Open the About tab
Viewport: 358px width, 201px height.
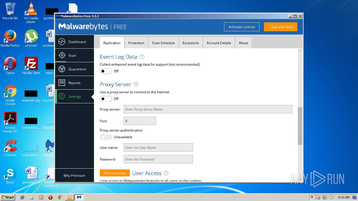(x=243, y=43)
